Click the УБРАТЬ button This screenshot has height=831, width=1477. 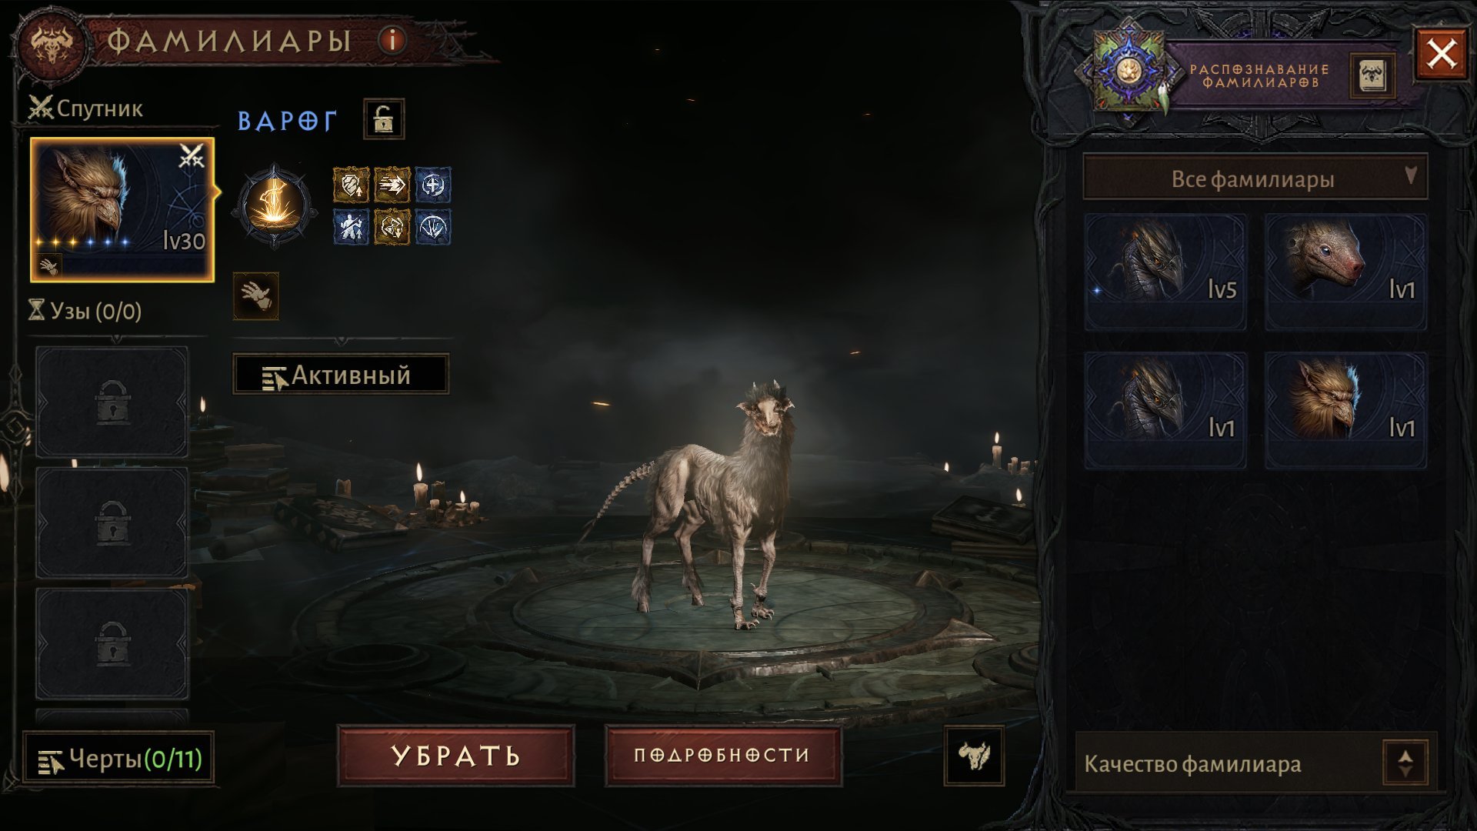point(455,756)
